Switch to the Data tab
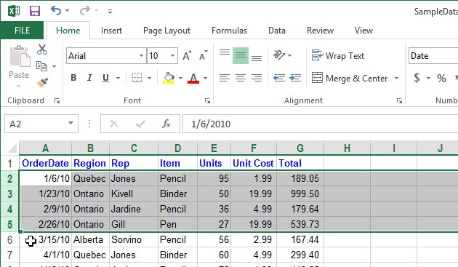The width and height of the screenshot is (458, 267). (x=276, y=31)
